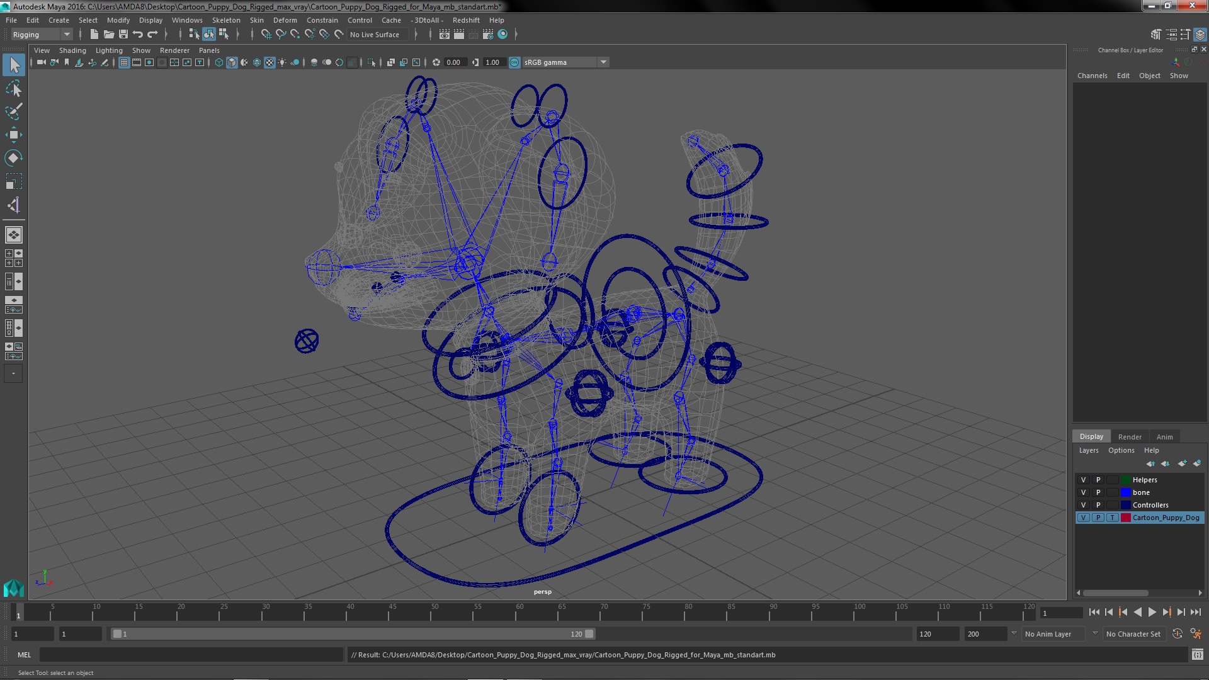
Task: Click the Cartoon_Puppy_Dog layer red color swatch
Action: (x=1125, y=518)
